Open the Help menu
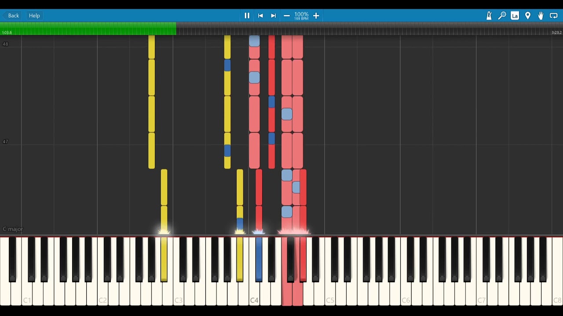 (34, 15)
